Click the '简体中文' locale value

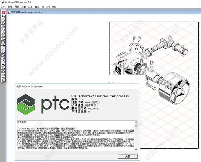91,105
